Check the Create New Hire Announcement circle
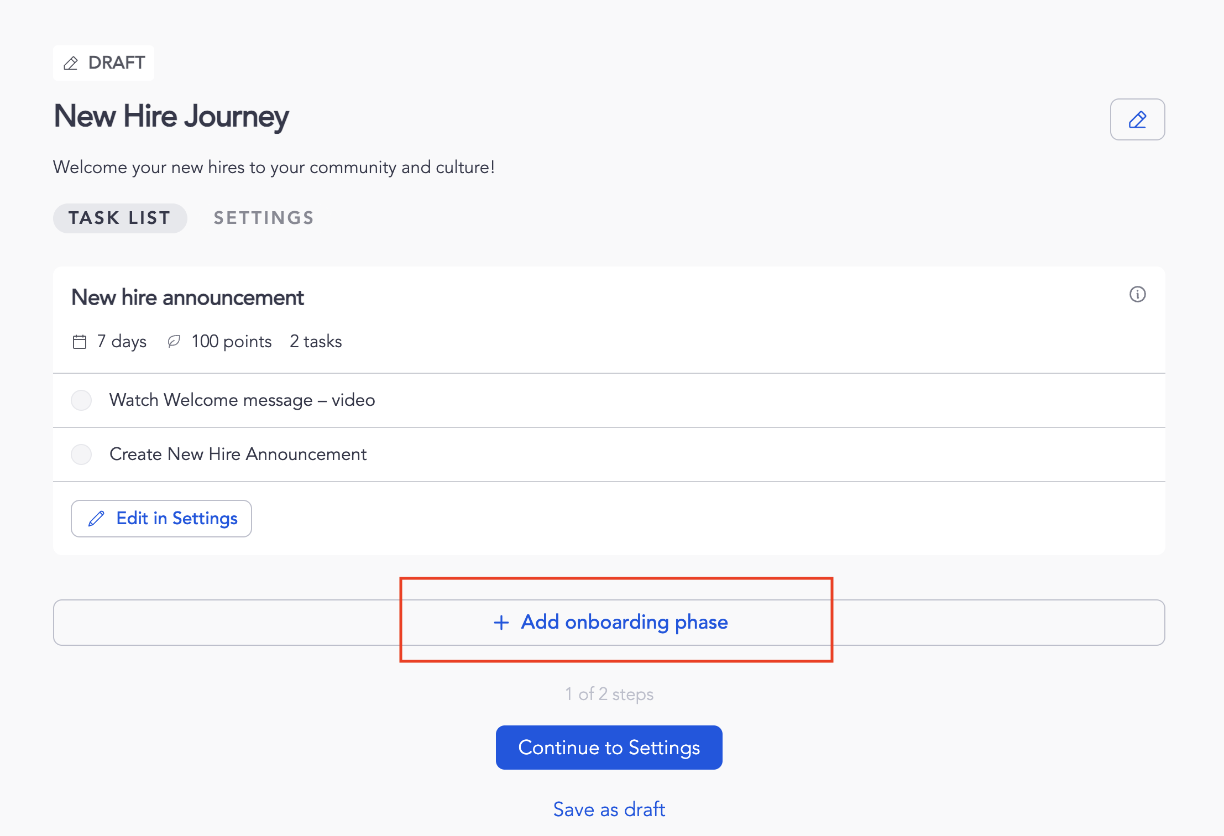Image resolution: width=1224 pixels, height=836 pixels. (x=81, y=454)
